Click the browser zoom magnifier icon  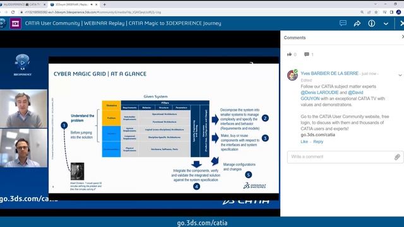pos(362,12)
